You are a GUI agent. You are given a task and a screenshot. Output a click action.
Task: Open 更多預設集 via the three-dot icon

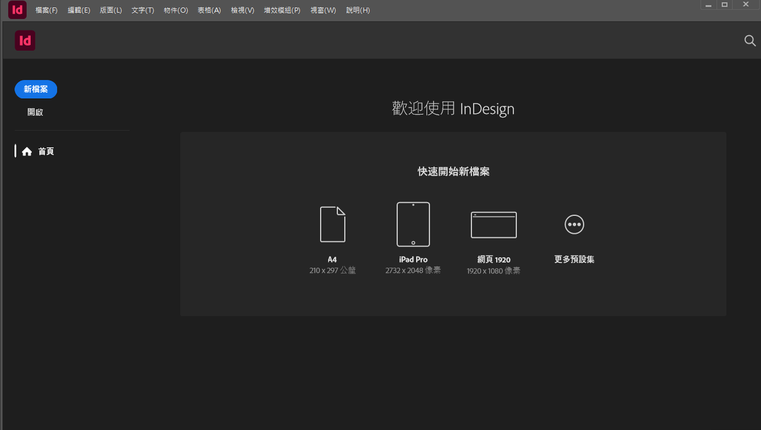[x=574, y=225]
